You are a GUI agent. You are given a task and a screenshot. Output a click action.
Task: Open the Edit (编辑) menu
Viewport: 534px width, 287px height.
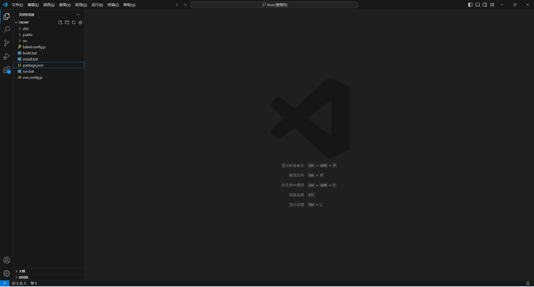(33, 5)
